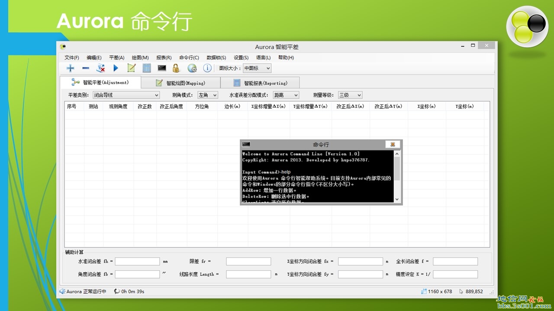
Task: Open the 测角模式 左角 dropdown
Action: click(208, 95)
